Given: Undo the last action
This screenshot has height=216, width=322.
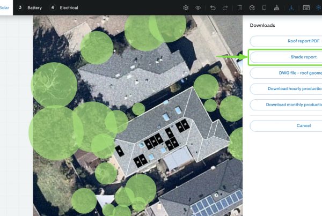Looking at the screenshot, I should [213, 8].
